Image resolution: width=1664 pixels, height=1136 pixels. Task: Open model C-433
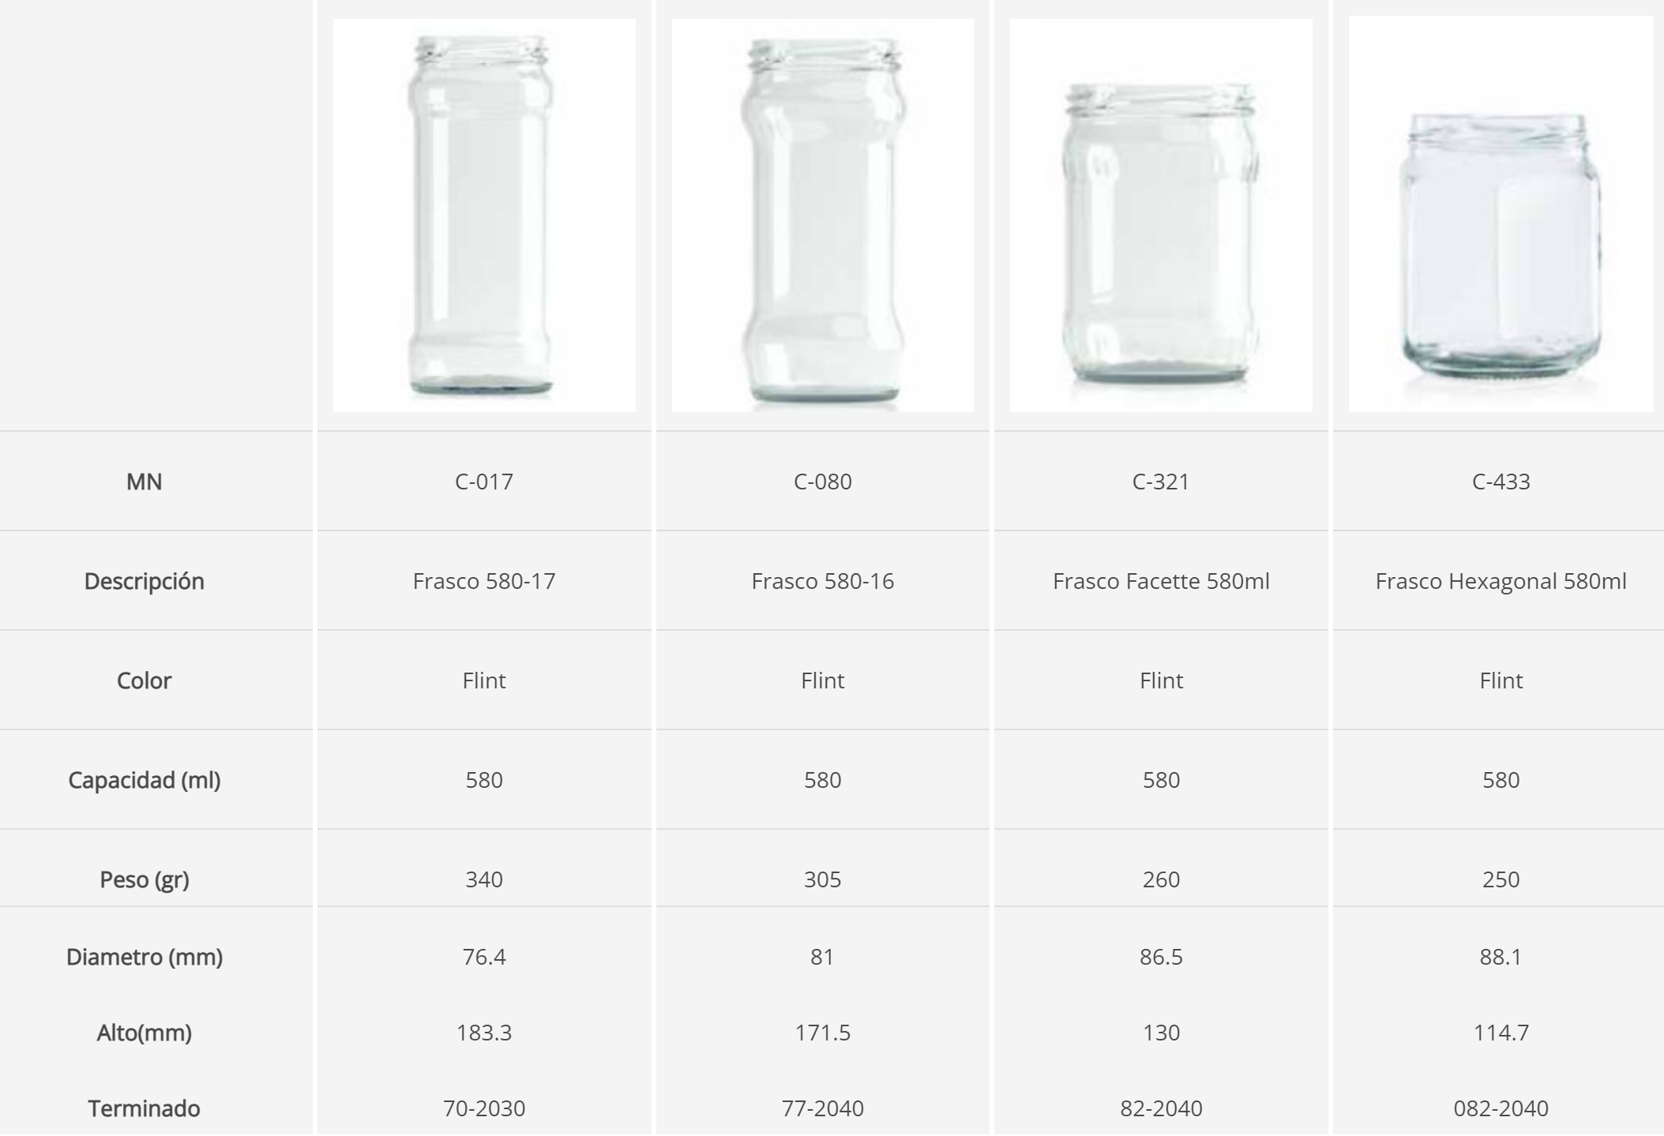[1501, 482]
